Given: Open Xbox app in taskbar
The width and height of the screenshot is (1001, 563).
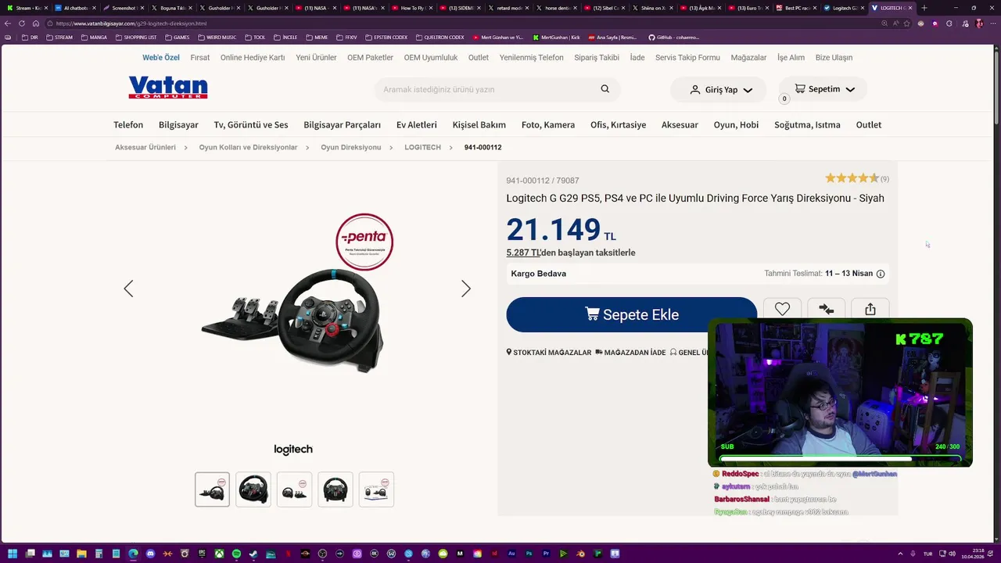Looking at the screenshot, I should coord(220,554).
